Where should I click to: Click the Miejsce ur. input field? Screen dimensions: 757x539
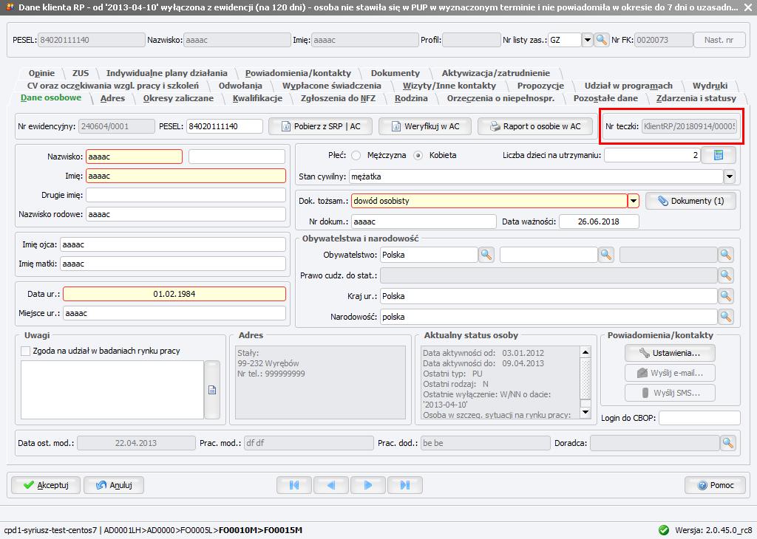[174, 313]
